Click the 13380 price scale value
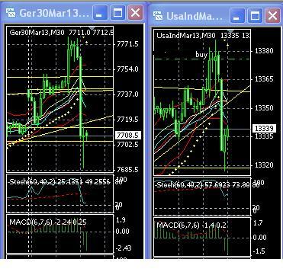 point(264,51)
